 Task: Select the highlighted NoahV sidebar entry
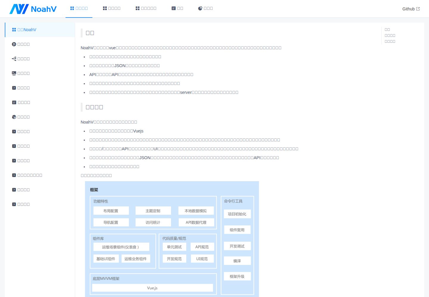click(40, 30)
